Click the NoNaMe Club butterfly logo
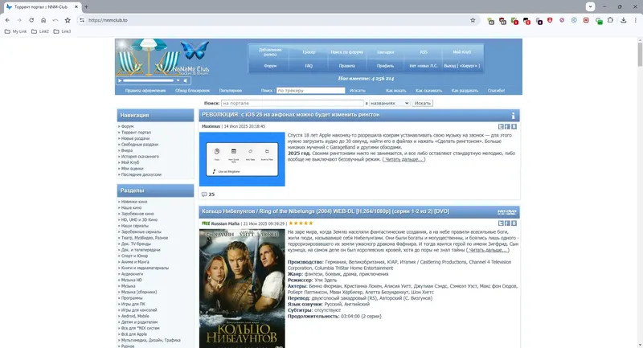This screenshot has height=348, width=643. pyautogui.click(x=195, y=51)
